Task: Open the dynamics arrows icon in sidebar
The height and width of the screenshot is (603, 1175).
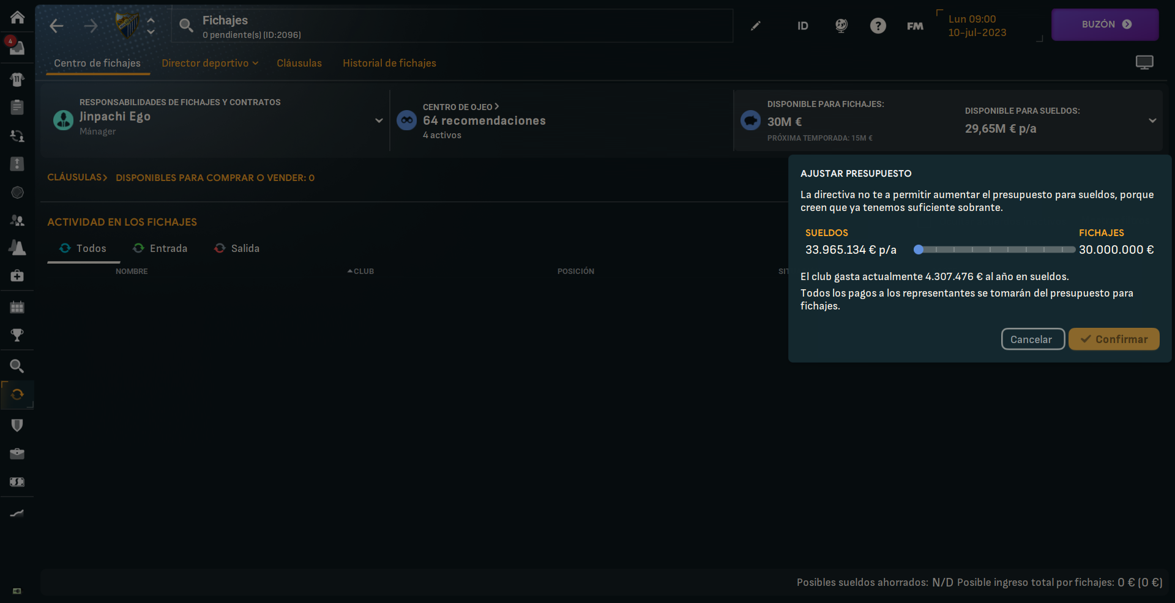Action: (x=17, y=136)
